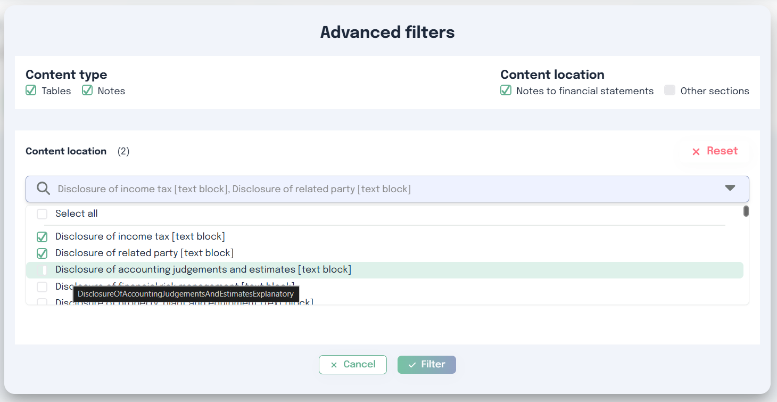Uncheck the Notes content type checkbox
777x402 pixels.
[87, 91]
